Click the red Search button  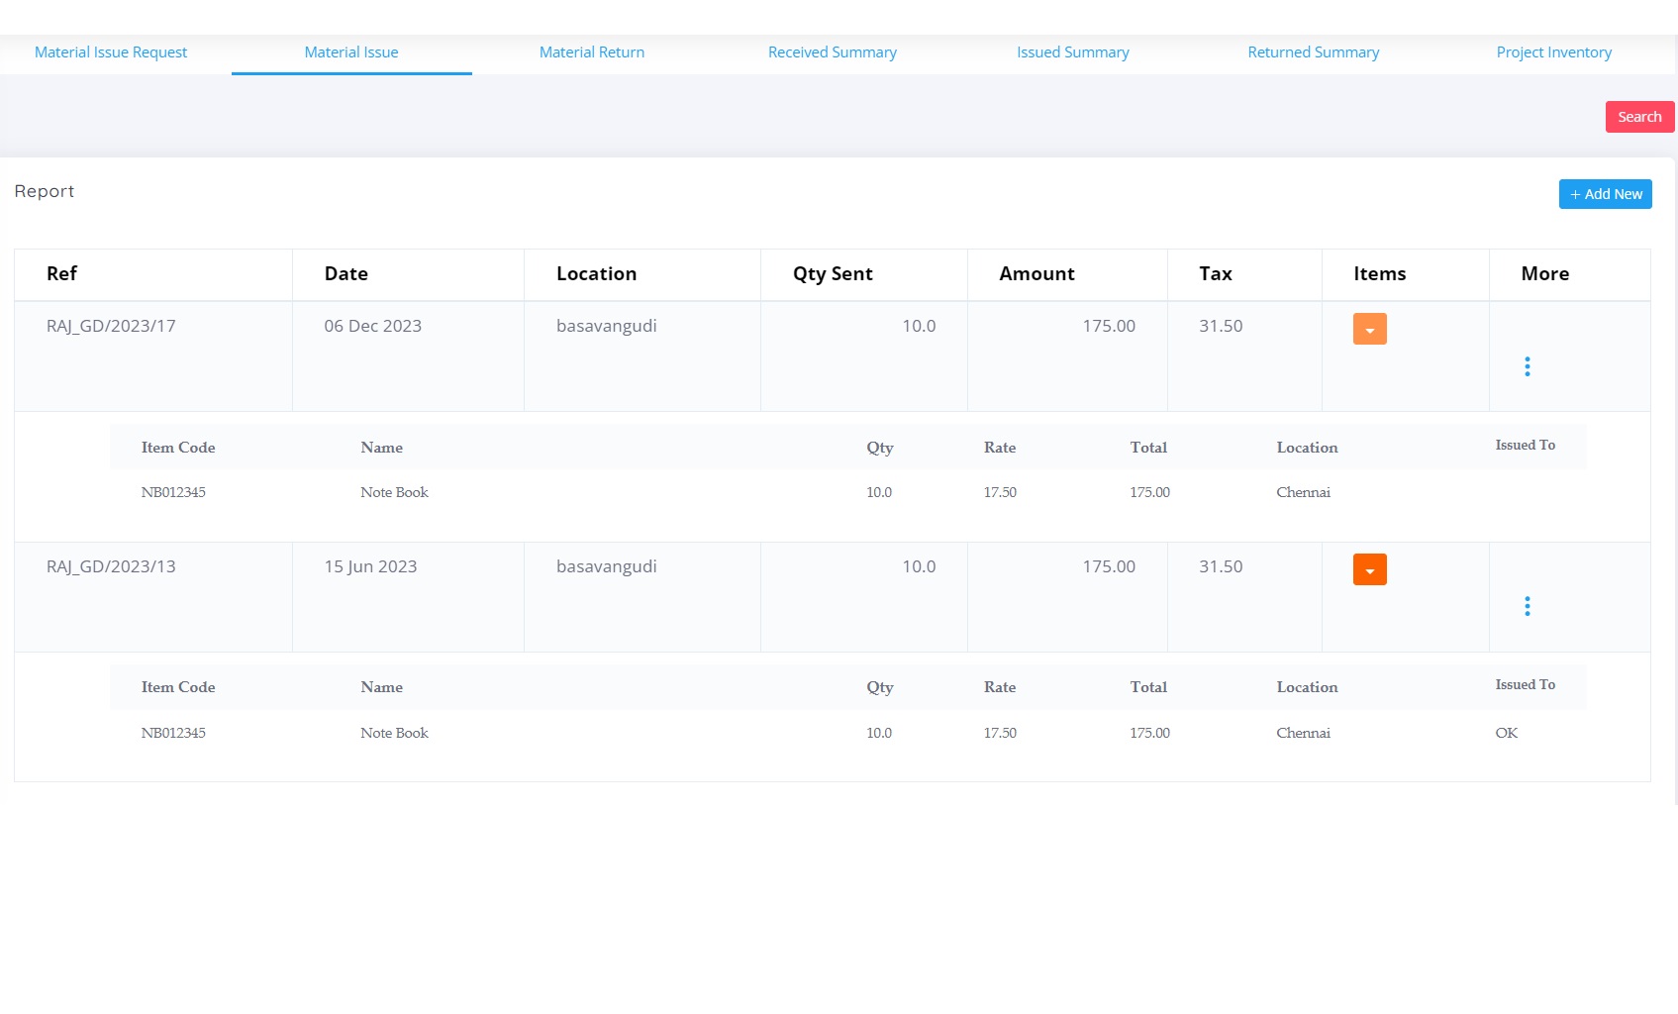click(1639, 117)
